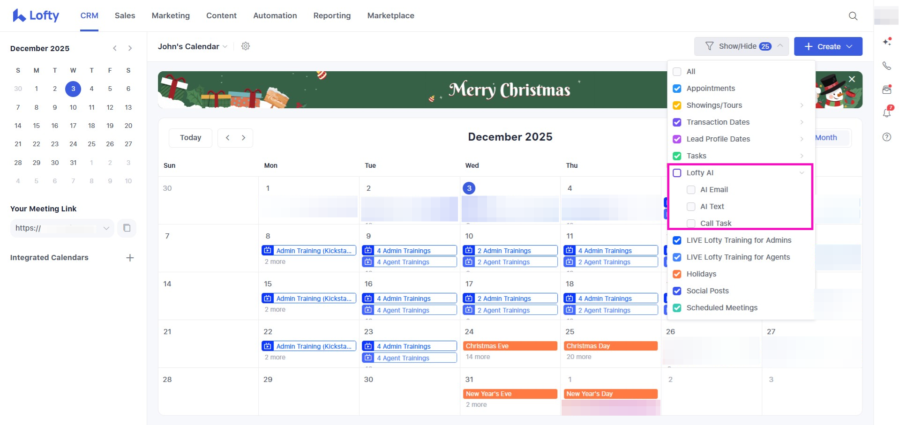The image size is (899, 425).
Task: Open the notifications bell
Action: pyautogui.click(x=886, y=113)
